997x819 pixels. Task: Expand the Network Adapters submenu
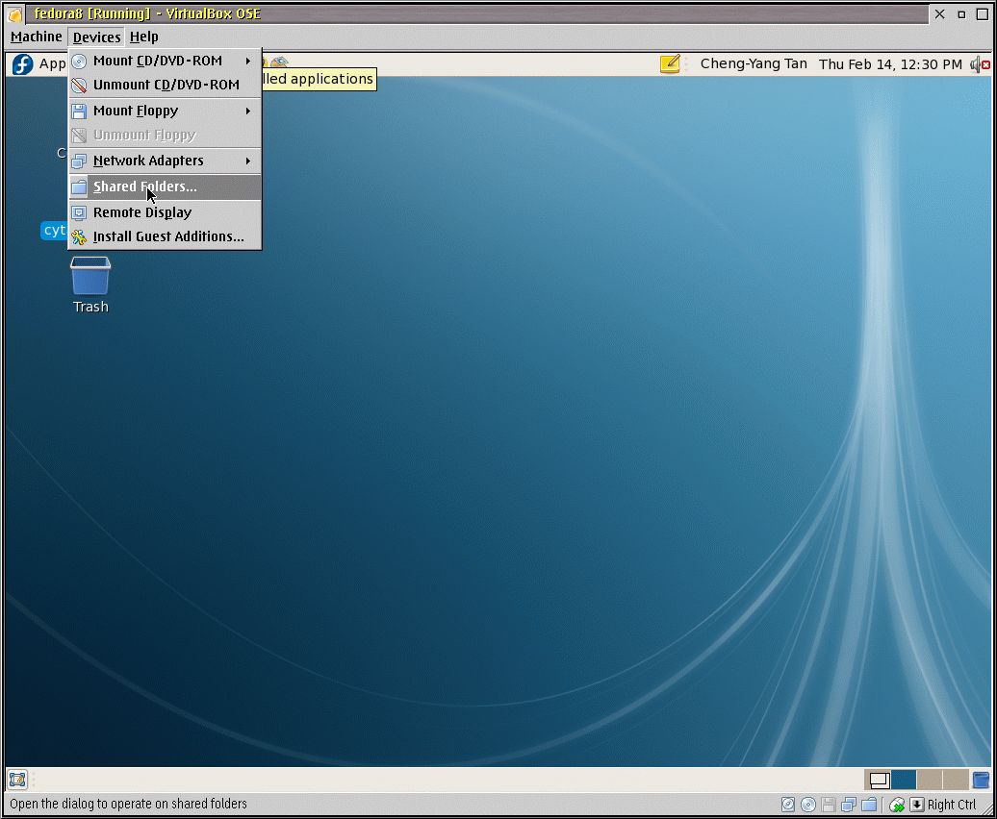click(x=165, y=161)
